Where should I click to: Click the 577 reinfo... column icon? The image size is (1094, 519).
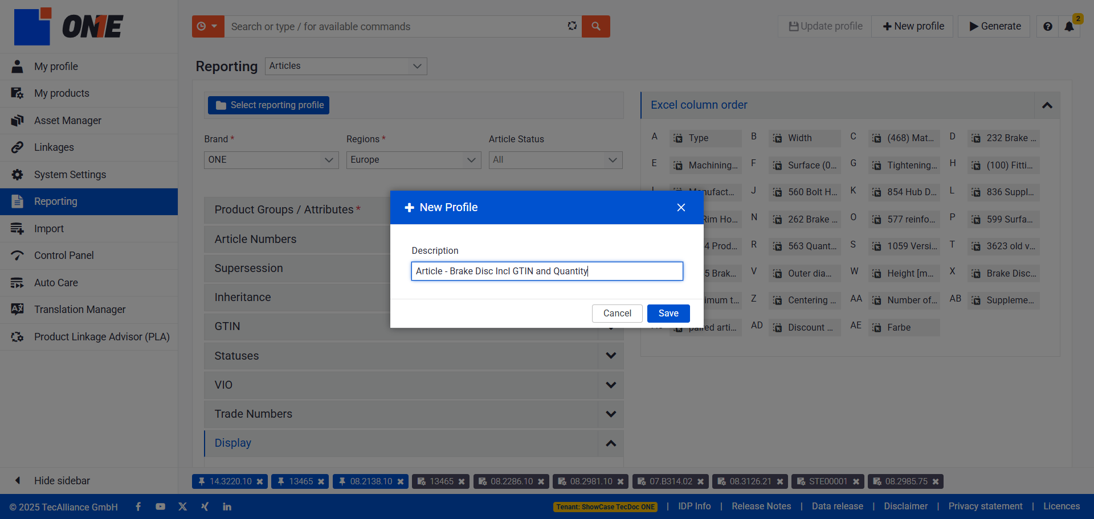click(x=876, y=220)
